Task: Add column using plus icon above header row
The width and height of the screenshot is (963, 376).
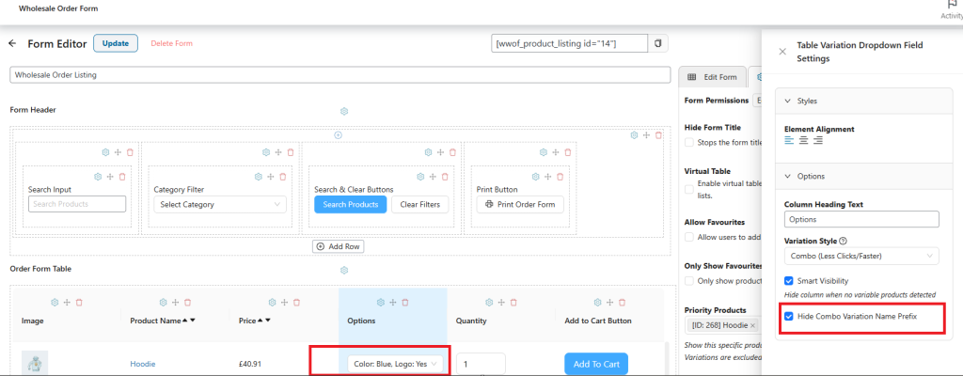Action: pyautogui.click(x=338, y=135)
